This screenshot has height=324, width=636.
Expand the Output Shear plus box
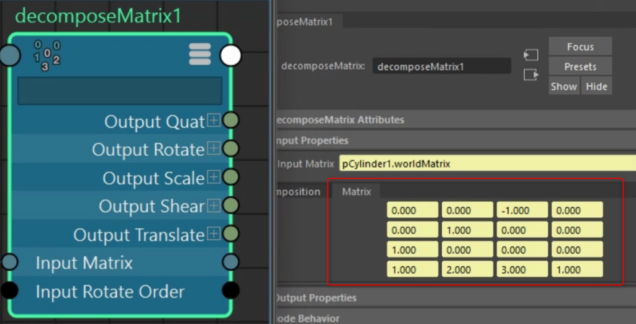[x=214, y=205]
